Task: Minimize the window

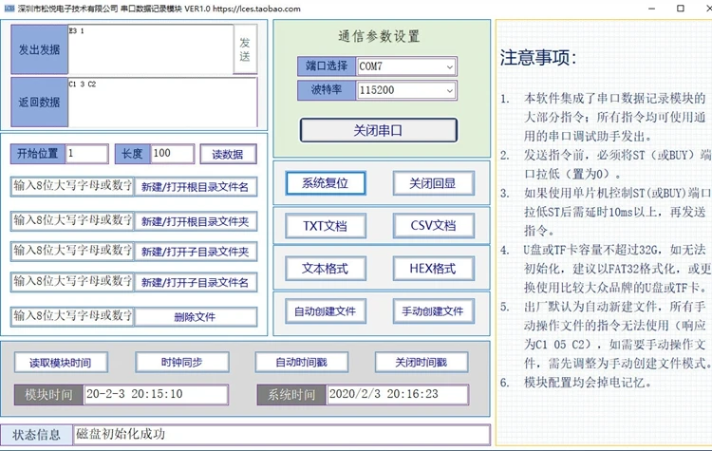Action: pyautogui.click(x=651, y=9)
